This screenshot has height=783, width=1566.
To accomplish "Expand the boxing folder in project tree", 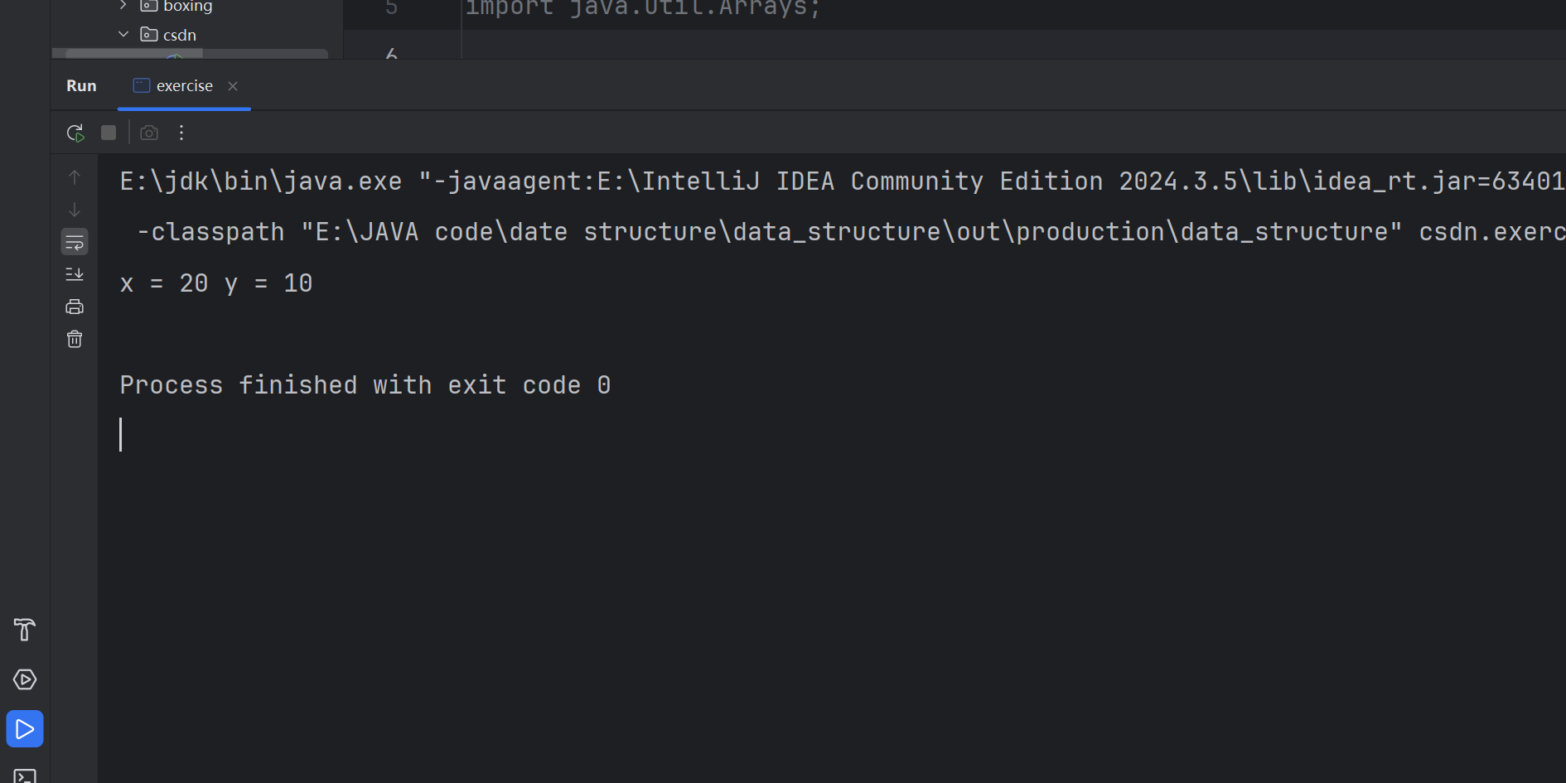I will tap(123, 6).
